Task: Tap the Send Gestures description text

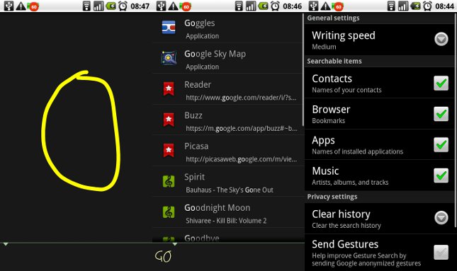Action: point(366,260)
